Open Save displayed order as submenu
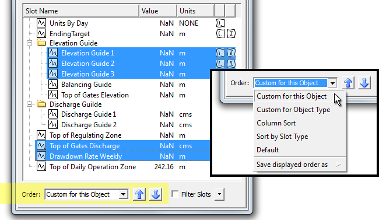Image resolution: width=379 pixels, height=220 pixels. [x=300, y=165]
